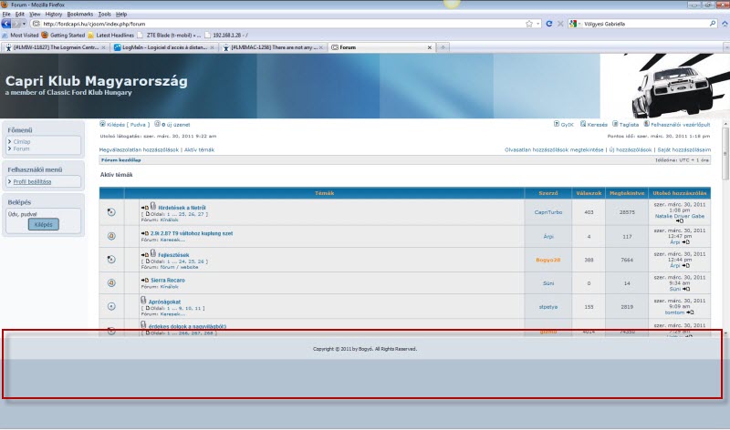Open the Bookmarks menu
Screen dimensions: 730x430
pyautogui.click(x=79, y=15)
